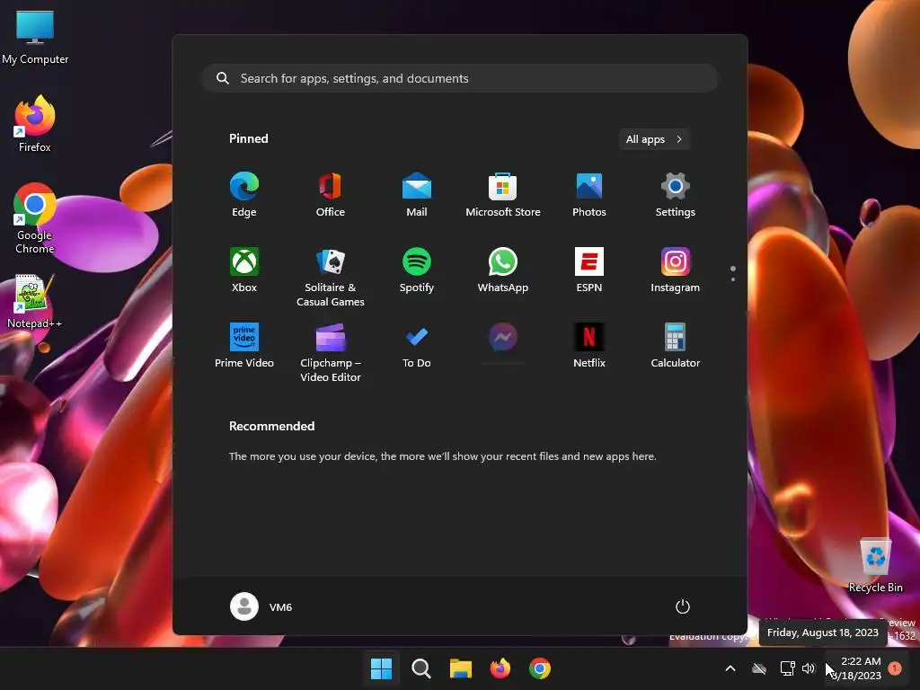Open Settings from pinned apps
920x690 pixels.
[676, 195]
